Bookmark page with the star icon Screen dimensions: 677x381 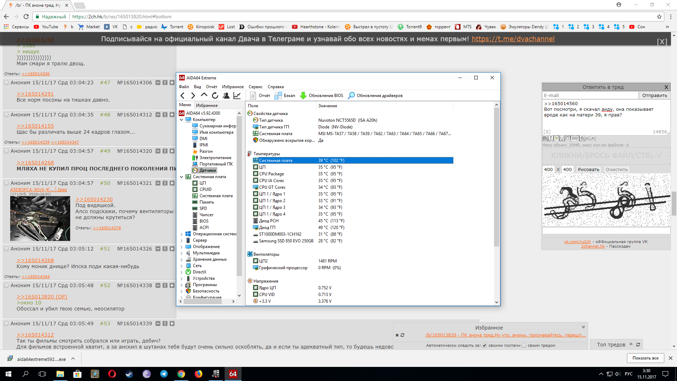659,17
